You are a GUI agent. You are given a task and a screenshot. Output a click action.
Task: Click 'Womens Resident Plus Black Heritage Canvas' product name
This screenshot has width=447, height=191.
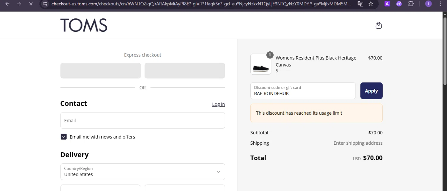point(316,61)
